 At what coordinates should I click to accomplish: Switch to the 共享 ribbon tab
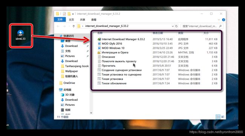(83, 20)
